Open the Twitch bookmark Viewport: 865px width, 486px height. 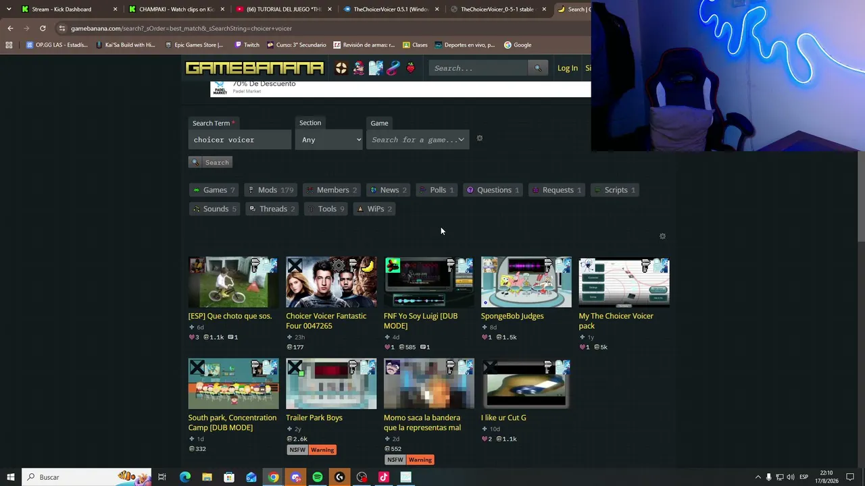247,45
